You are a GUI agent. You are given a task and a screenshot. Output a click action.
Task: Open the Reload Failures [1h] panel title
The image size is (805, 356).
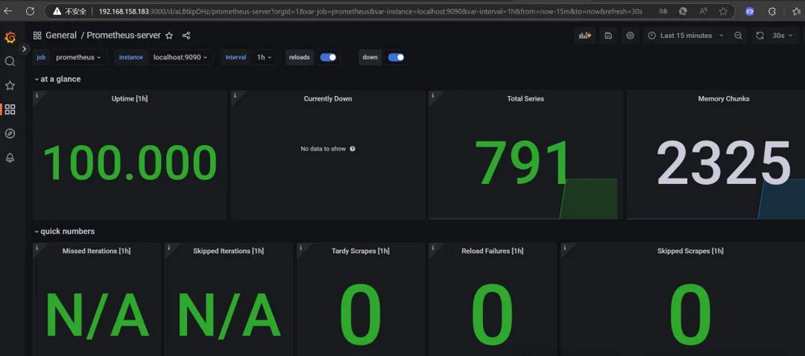493,251
